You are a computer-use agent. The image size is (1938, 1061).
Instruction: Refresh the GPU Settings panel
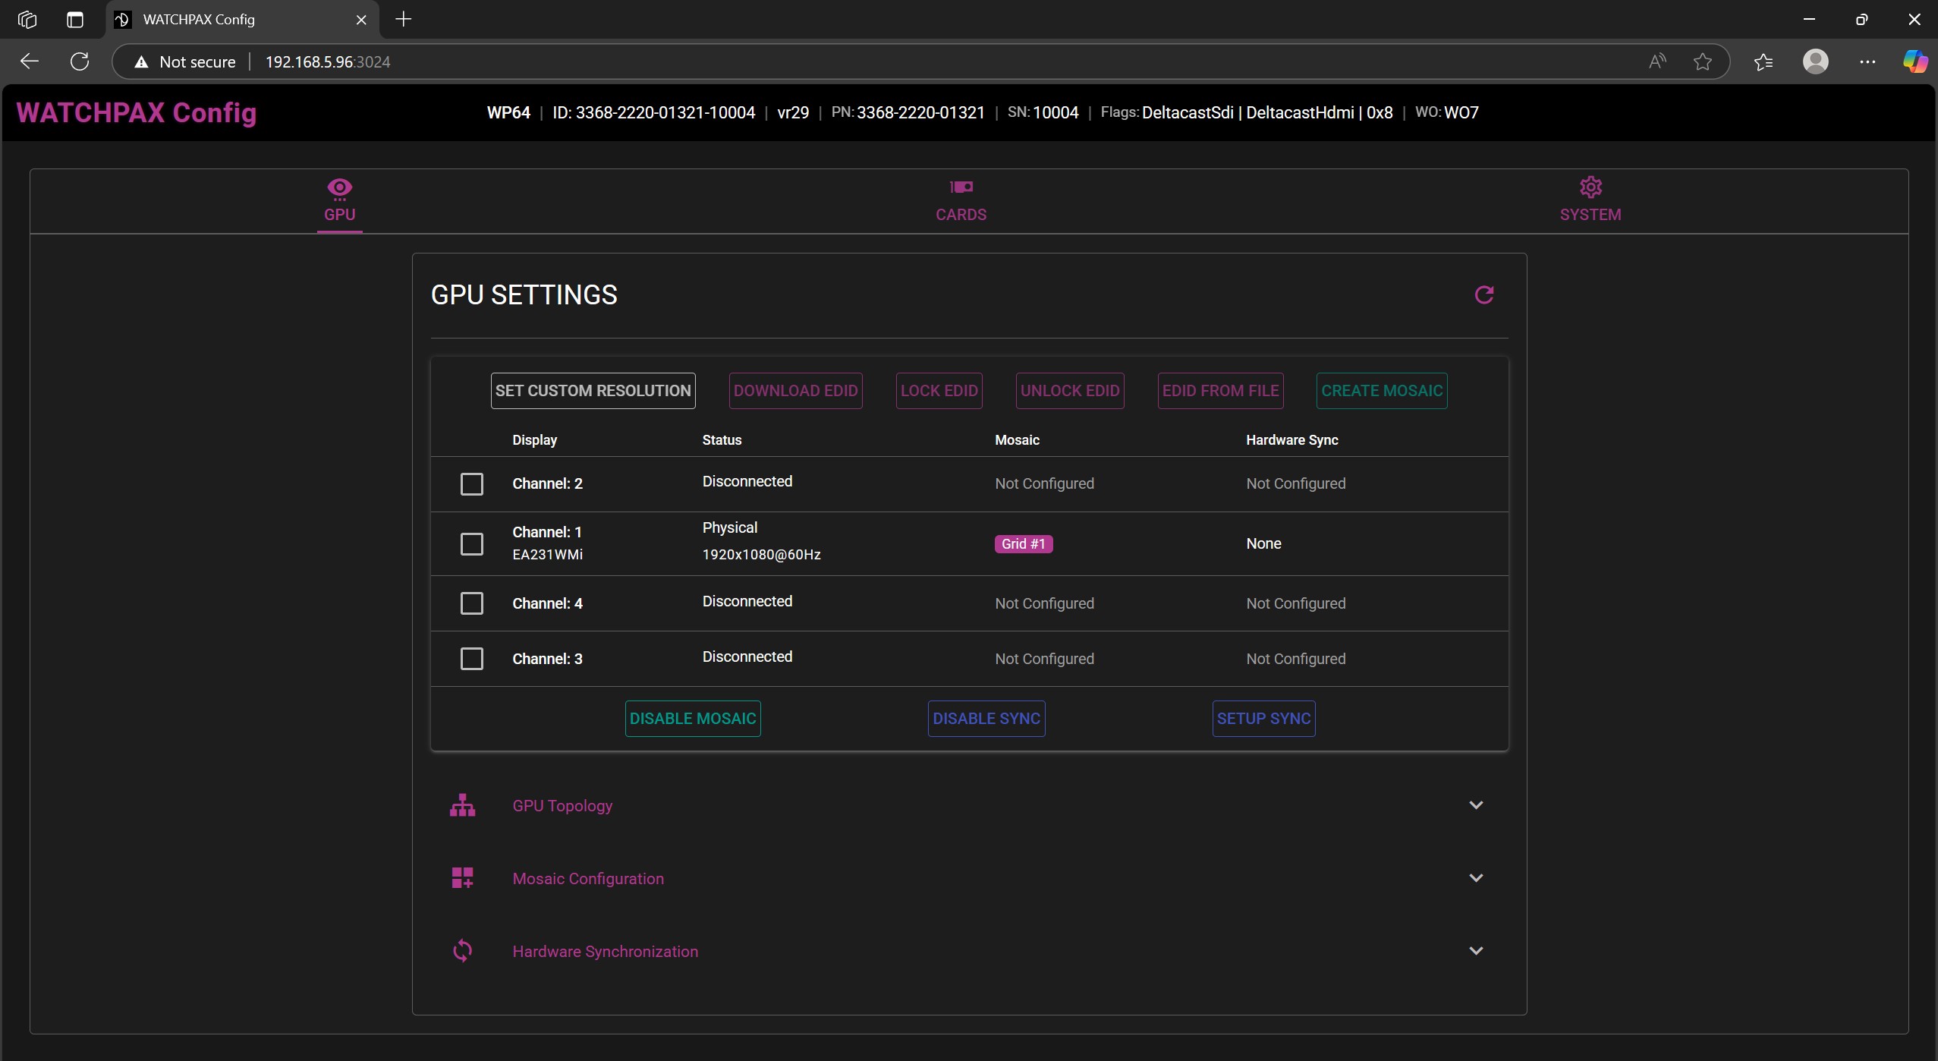pyautogui.click(x=1483, y=294)
